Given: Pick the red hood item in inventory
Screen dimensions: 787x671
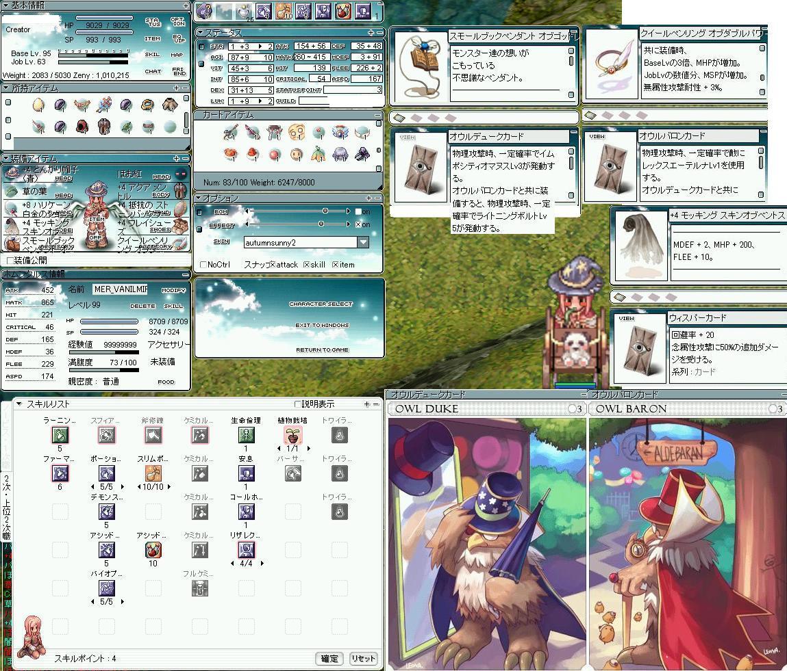Looking at the screenshot, I should click(82, 127).
